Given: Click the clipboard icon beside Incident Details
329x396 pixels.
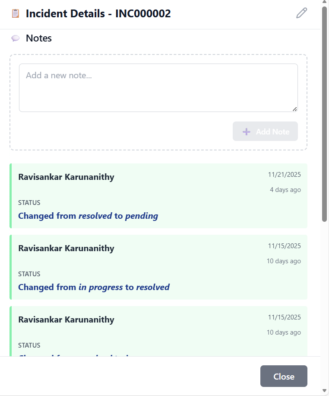Looking at the screenshot, I should (16, 13).
